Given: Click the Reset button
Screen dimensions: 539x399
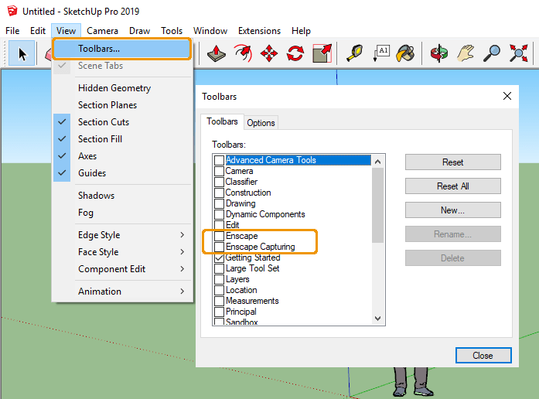Looking at the screenshot, I should [x=452, y=162].
